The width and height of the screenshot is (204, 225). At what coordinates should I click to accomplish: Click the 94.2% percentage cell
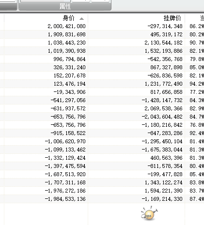195,84
